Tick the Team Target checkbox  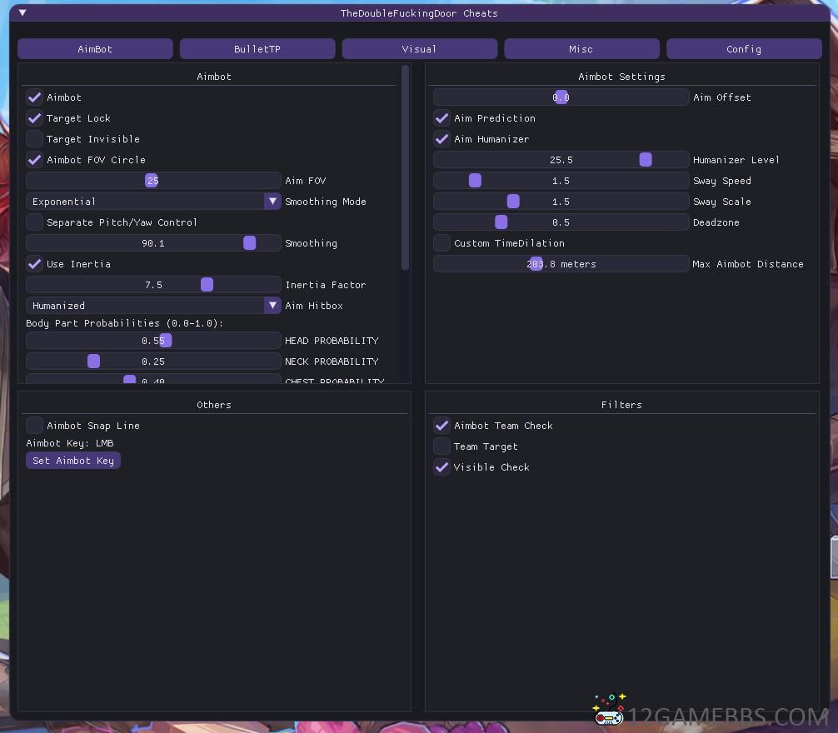(442, 446)
